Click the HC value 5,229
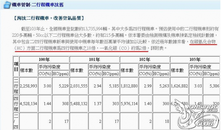Image resolution: width=221 pixels, height=130 pixels. (x=64, y=86)
